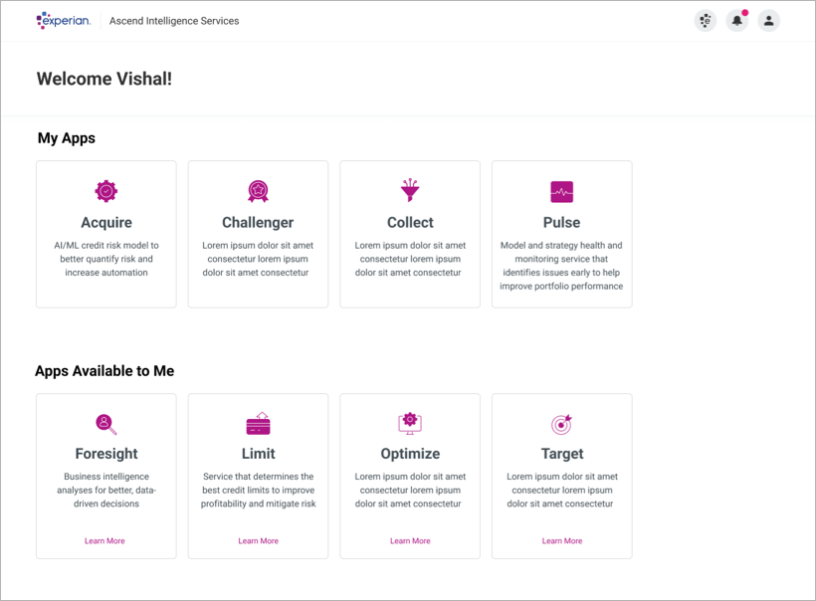Screen dimensions: 816x601
Task: Open Learn More under Limit
Action: 258,541
